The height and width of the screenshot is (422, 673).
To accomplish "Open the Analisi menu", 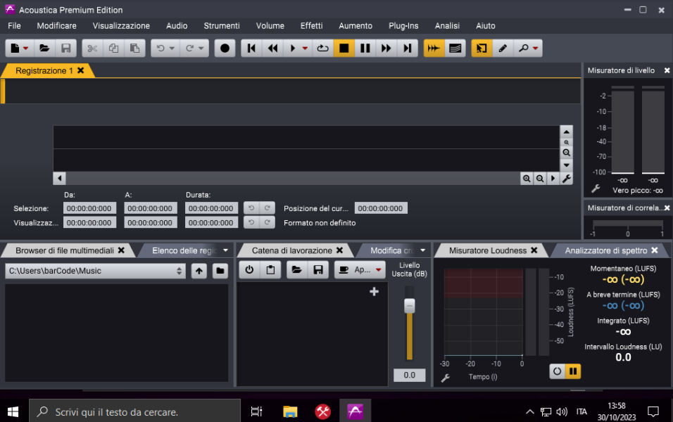I will (x=447, y=26).
